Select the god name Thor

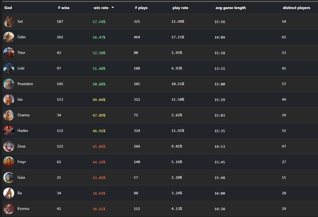tap(21, 53)
